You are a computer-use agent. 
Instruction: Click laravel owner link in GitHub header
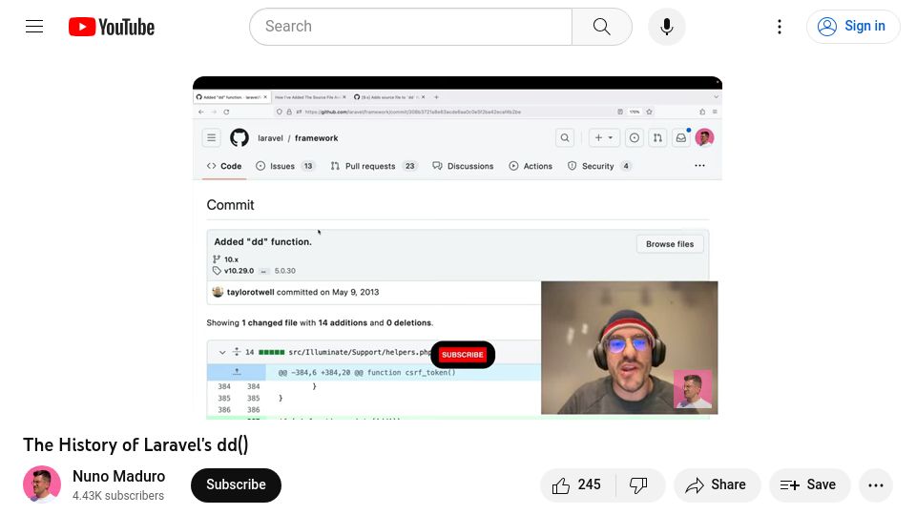click(270, 138)
